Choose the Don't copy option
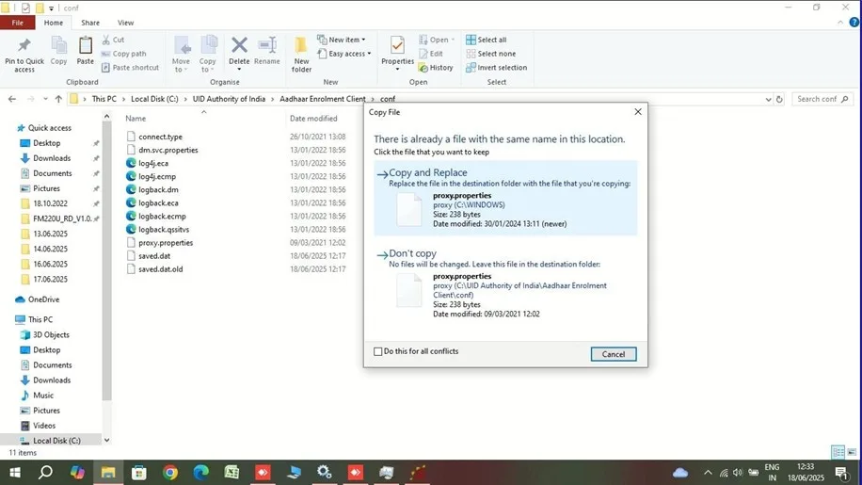This screenshot has height=485, width=862. pyautogui.click(x=505, y=283)
